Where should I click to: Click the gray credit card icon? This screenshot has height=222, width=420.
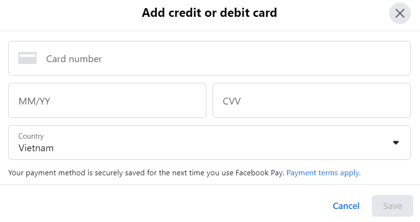[27, 58]
